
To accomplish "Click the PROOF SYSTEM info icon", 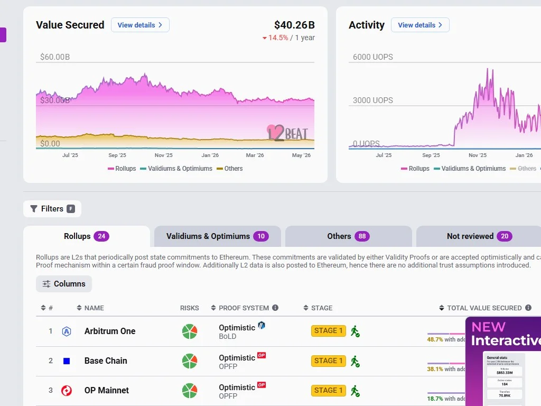I will tap(275, 308).
